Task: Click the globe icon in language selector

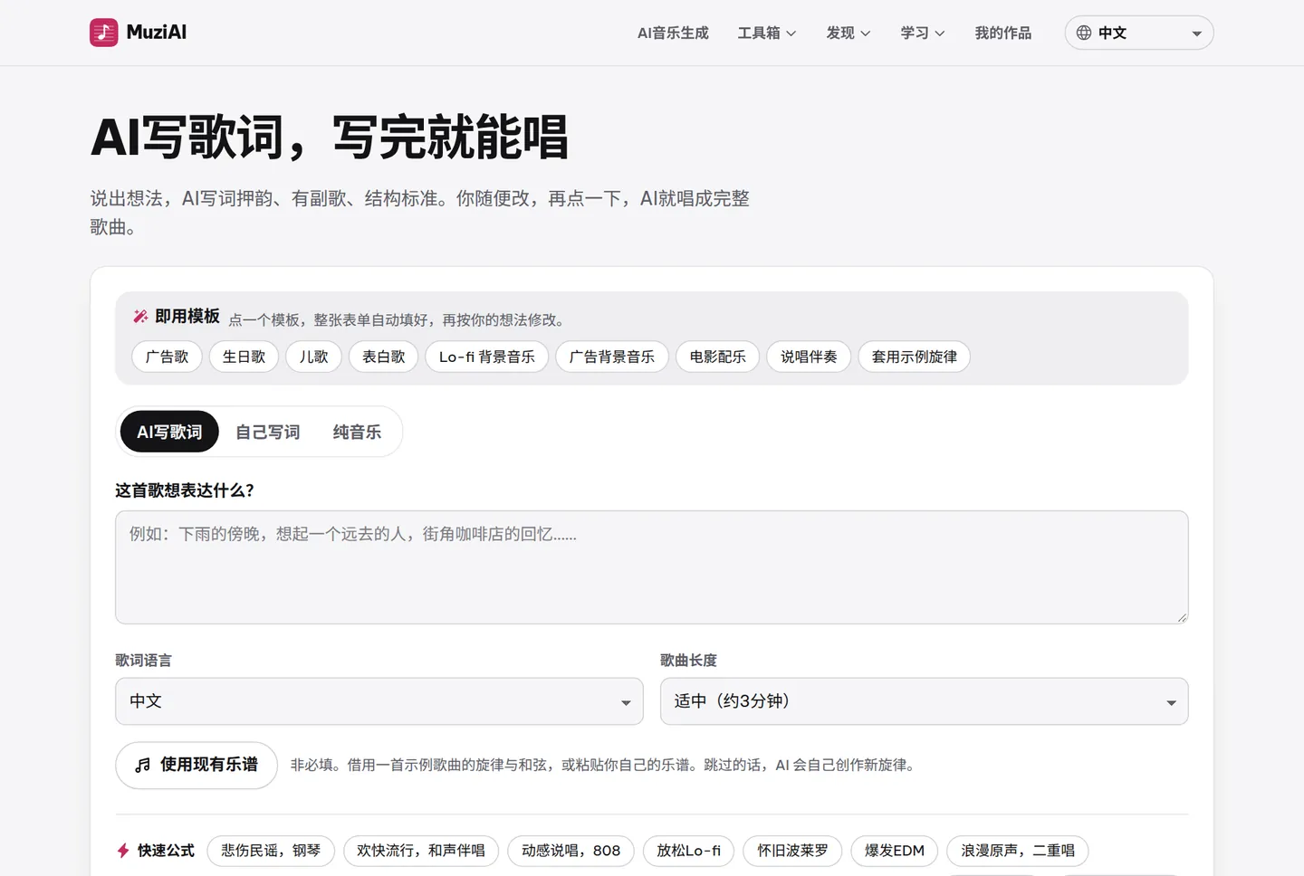Action: pyautogui.click(x=1084, y=33)
